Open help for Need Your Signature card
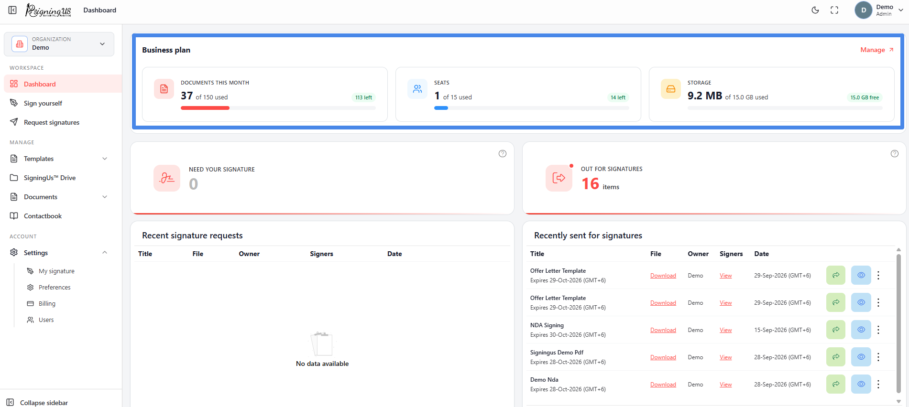This screenshot has height=407, width=909. (503, 153)
